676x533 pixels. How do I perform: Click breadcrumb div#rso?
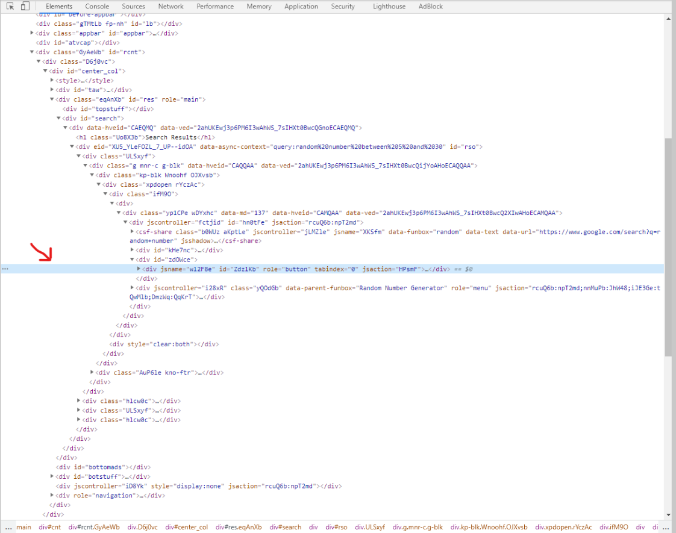(x=336, y=527)
